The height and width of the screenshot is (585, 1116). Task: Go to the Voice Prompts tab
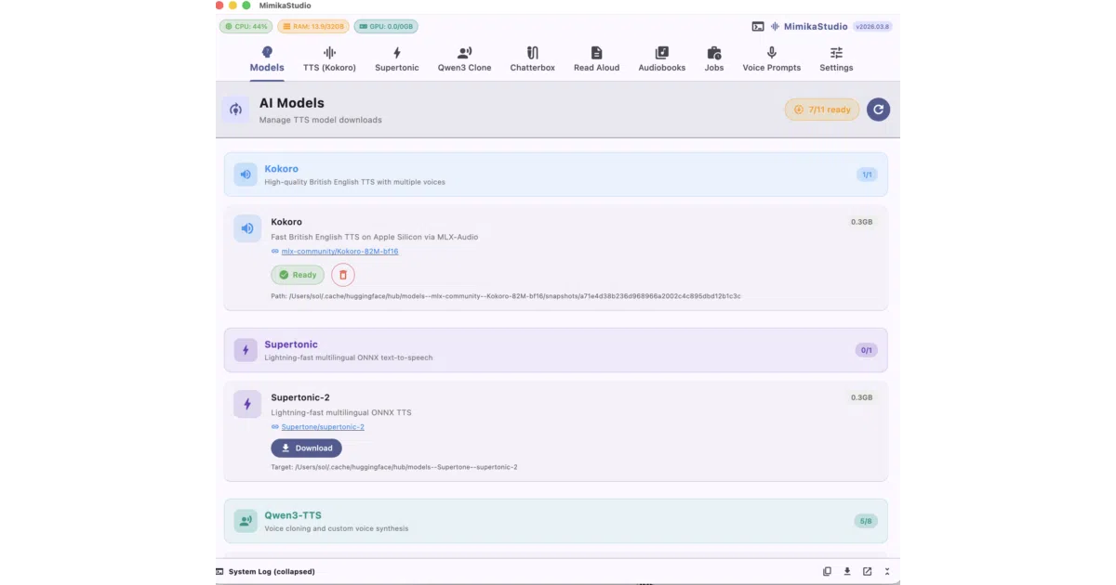coord(771,59)
